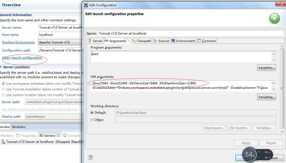Click the Deploy path field
This screenshot has height=163, width=286.
(x=53, y=117)
